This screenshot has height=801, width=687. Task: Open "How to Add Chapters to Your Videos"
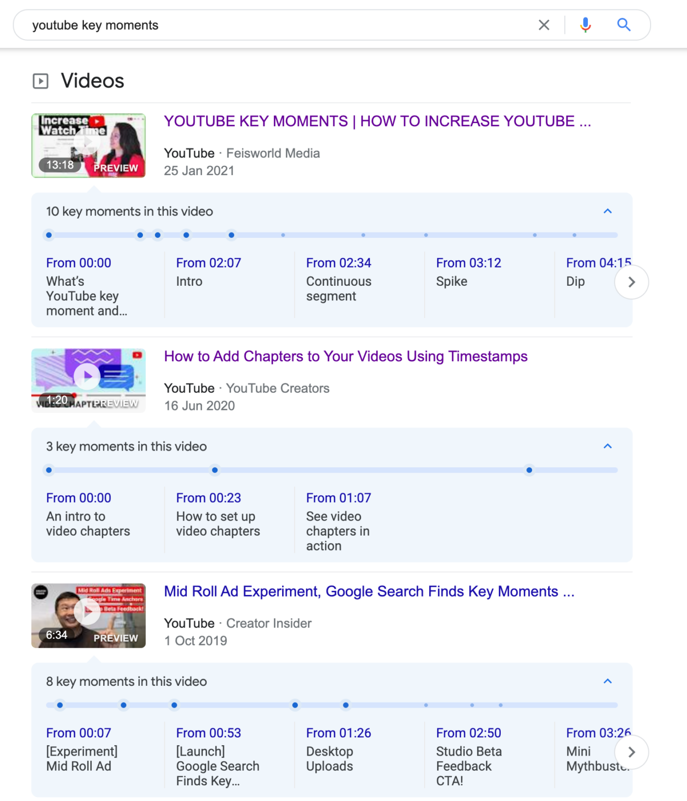pyautogui.click(x=345, y=357)
